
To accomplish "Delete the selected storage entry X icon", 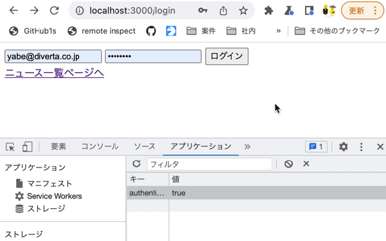I will click(306, 164).
